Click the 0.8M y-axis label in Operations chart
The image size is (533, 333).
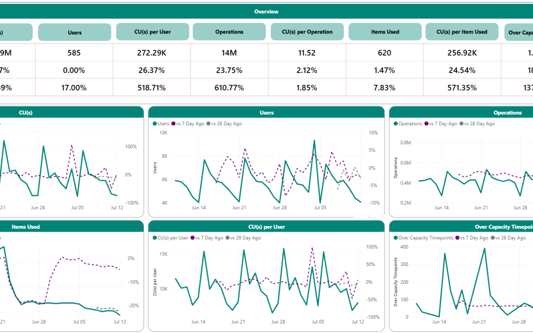[406, 143]
